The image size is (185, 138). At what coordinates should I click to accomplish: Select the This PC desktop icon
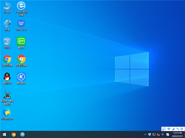click(x=7, y=6)
